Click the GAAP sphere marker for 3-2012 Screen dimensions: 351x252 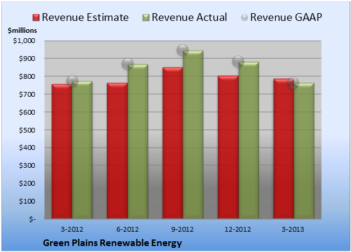(72, 81)
